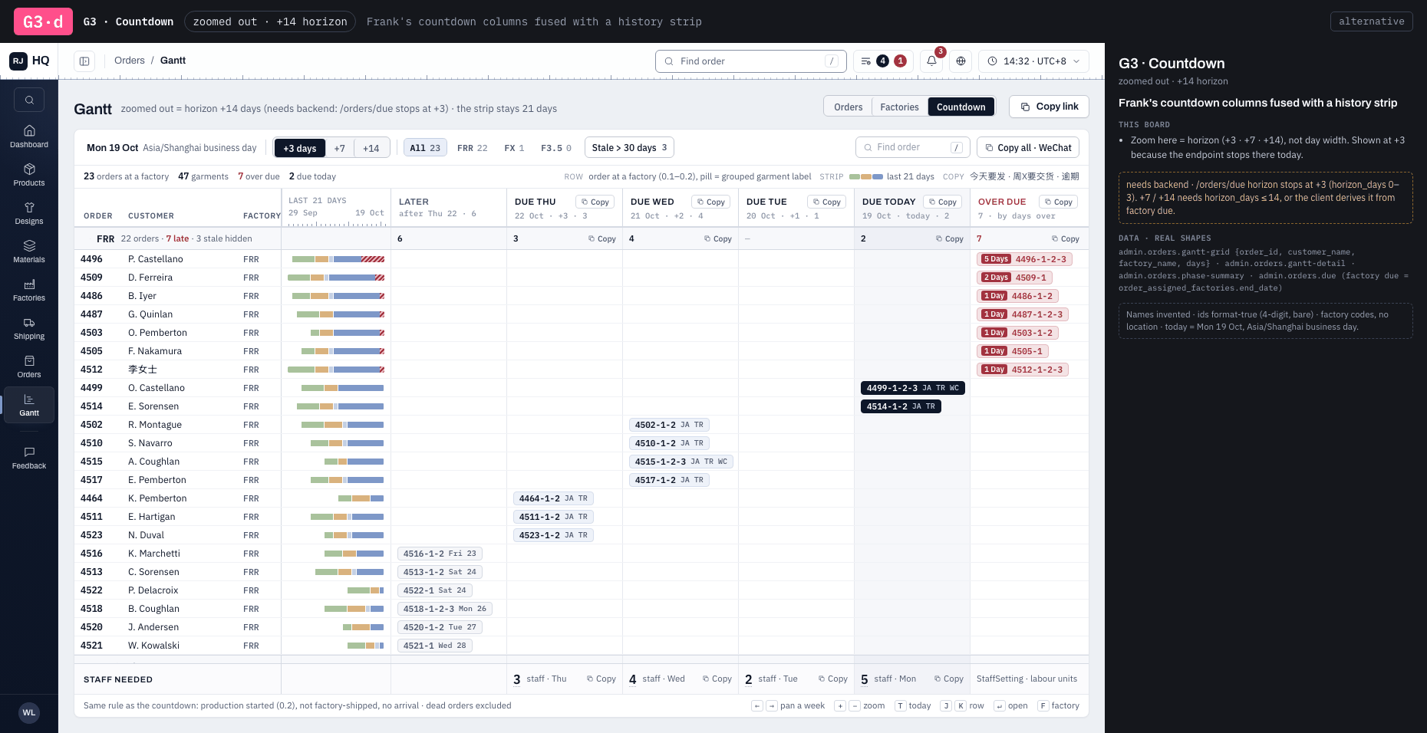Viewport: 1427px width, 733px height.
Task: Click the WL user avatar
Action: 29,712
